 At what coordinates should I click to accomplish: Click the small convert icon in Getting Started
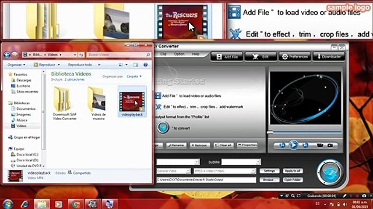tap(163, 128)
